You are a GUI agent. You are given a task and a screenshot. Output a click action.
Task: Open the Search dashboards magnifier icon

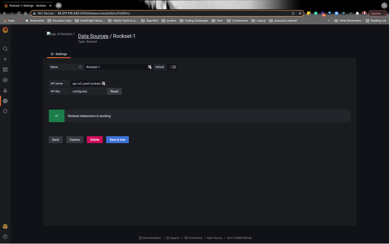[5, 49]
